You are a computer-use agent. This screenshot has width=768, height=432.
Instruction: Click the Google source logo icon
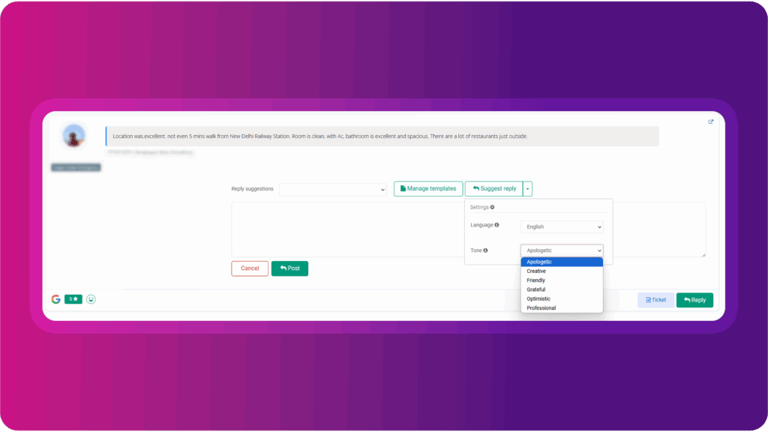point(55,299)
